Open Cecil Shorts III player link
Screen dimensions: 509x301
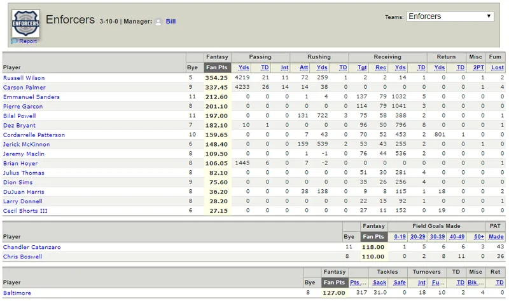(x=25, y=211)
